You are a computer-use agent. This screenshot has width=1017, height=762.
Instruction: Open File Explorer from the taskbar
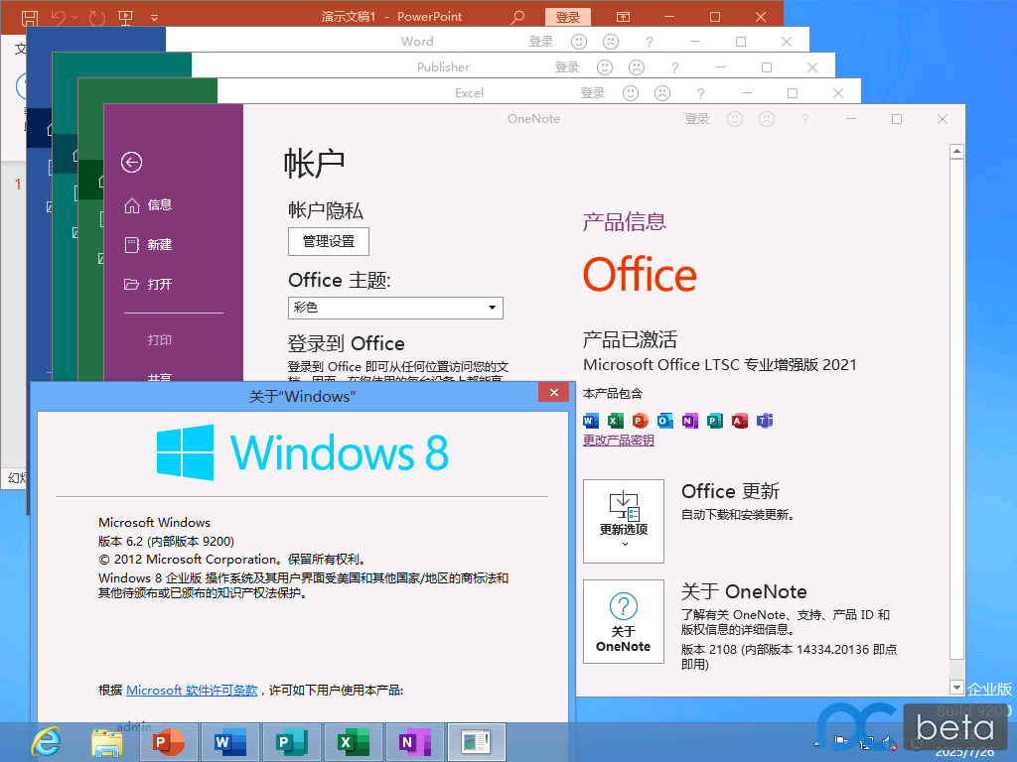tap(106, 742)
